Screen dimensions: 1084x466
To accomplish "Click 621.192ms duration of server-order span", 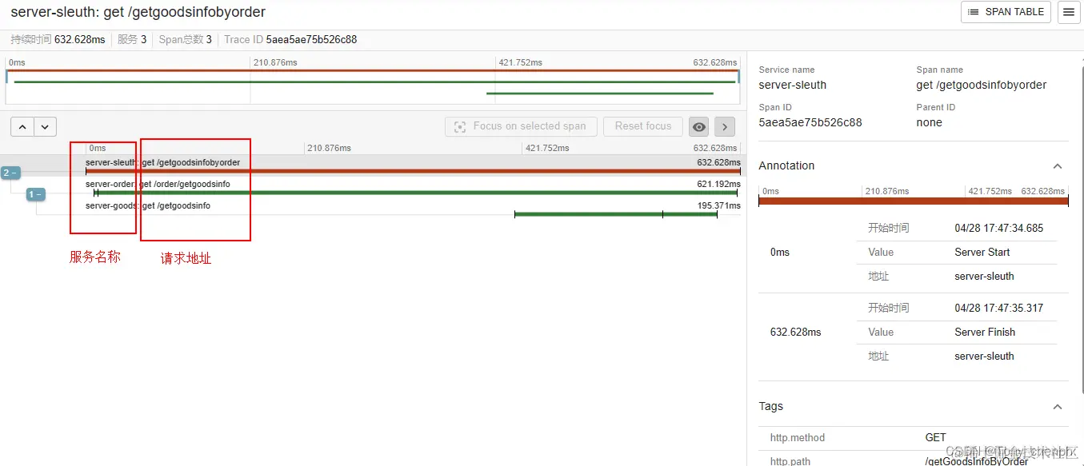I will tap(718, 184).
